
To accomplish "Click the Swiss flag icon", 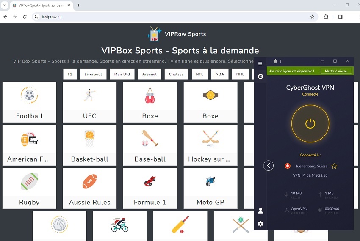I will pyautogui.click(x=288, y=166).
